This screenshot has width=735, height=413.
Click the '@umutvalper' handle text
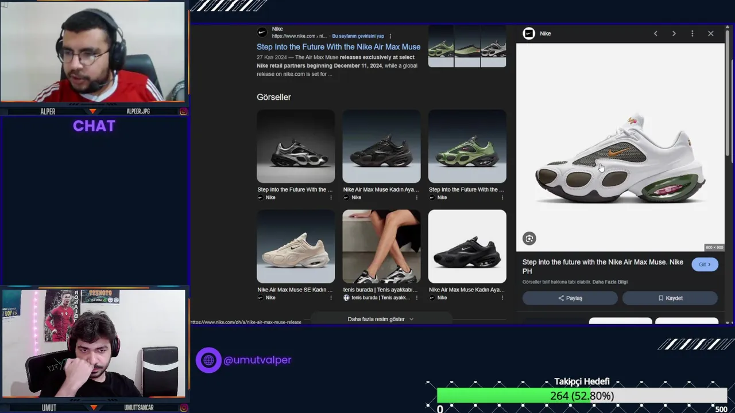257,360
